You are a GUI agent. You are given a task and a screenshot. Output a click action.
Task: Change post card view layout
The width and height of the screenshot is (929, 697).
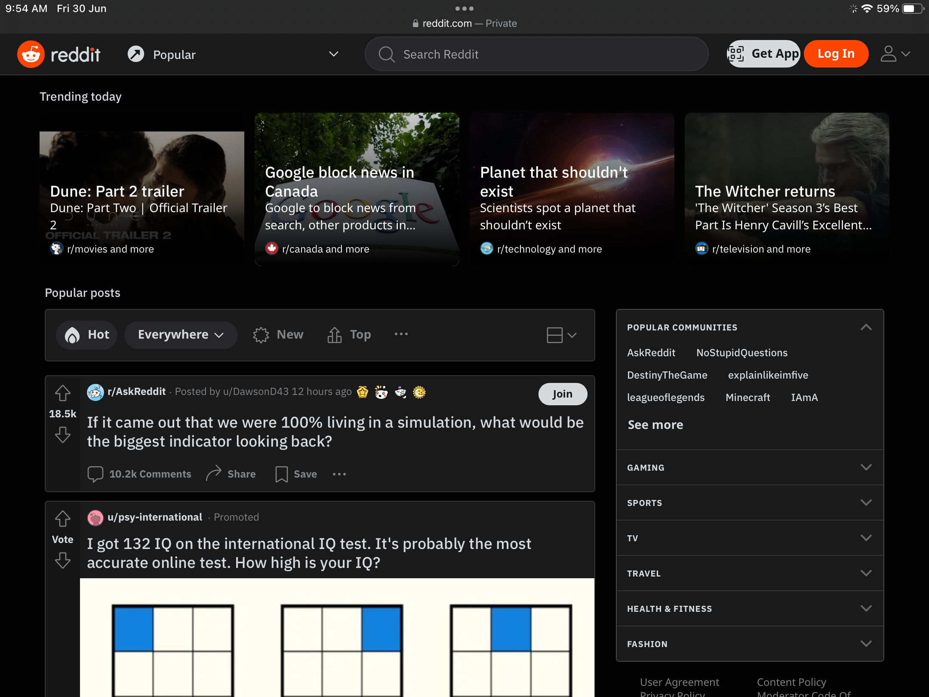click(561, 335)
